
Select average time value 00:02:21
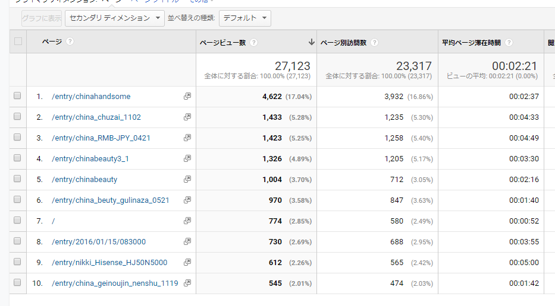coord(515,66)
